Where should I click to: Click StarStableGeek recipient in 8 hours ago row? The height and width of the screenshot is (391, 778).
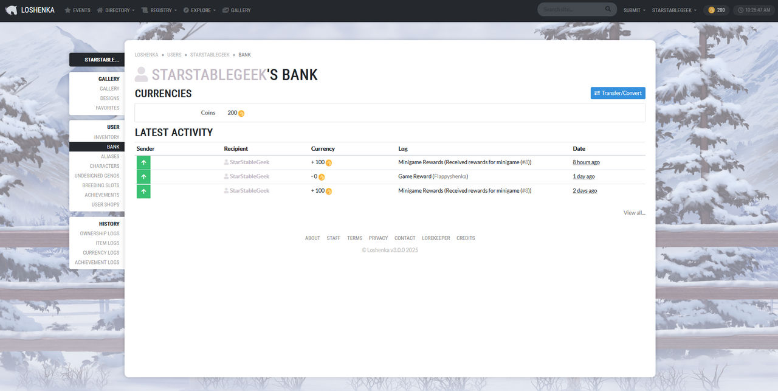tap(249, 162)
